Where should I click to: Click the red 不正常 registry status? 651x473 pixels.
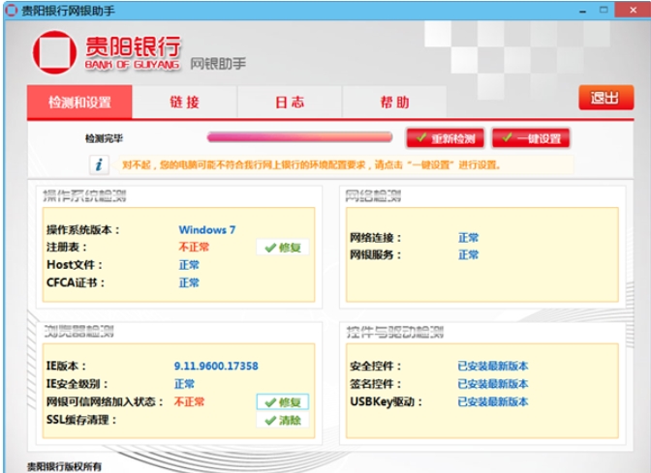[194, 247]
